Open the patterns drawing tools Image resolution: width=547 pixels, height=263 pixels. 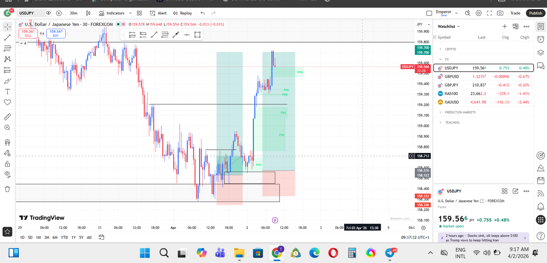pyautogui.click(x=7, y=59)
